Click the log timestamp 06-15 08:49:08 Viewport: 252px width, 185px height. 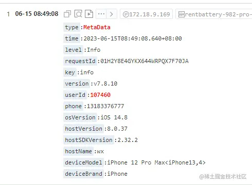[37, 14]
